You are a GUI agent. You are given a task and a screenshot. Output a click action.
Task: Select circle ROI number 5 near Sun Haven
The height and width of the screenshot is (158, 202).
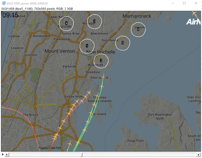(x=123, y=43)
